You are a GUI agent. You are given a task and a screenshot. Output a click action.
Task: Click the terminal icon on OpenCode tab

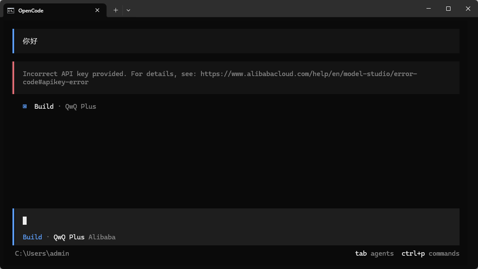tap(11, 11)
